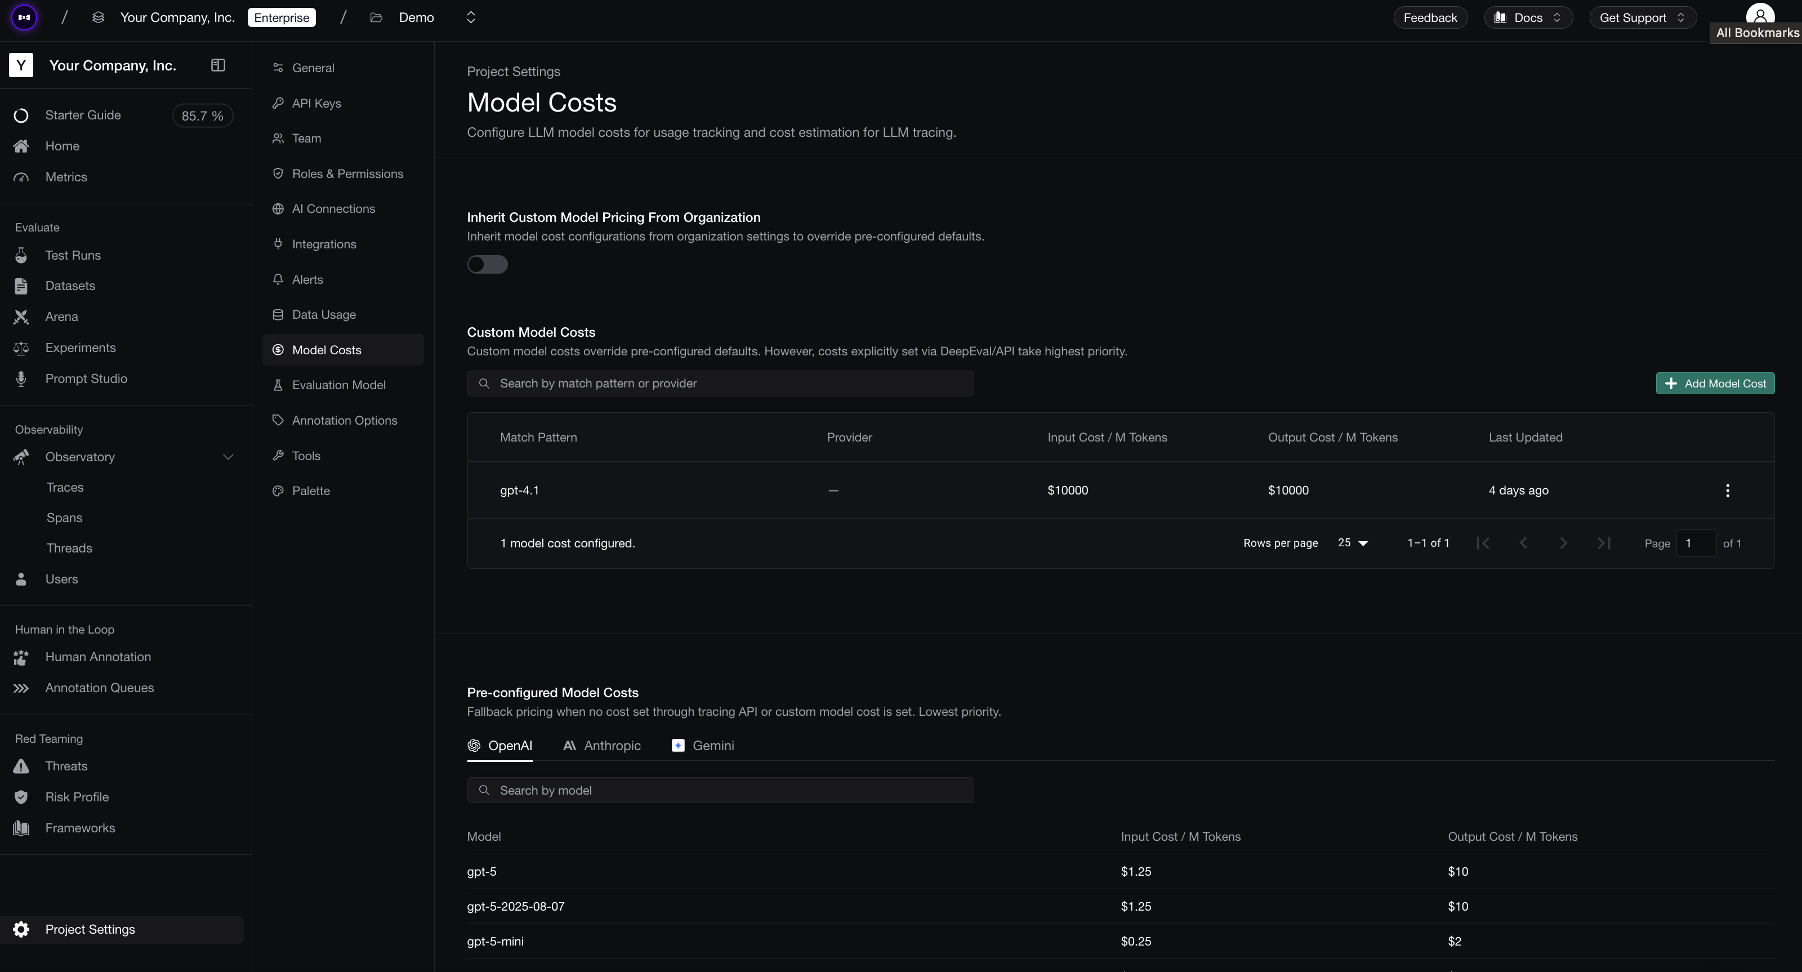This screenshot has width=1802, height=972.
Task: Focus the custom model cost search field
Action: (721, 384)
